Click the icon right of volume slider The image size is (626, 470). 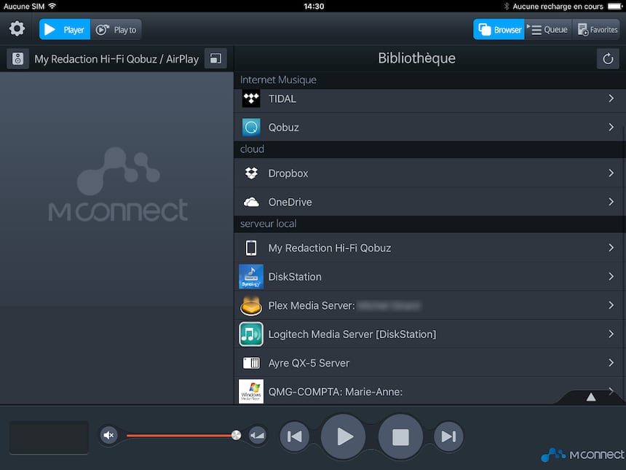click(x=257, y=435)
